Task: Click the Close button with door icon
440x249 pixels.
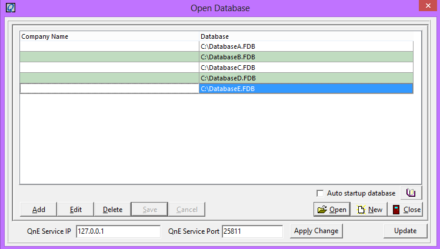Action: point(405,209)
